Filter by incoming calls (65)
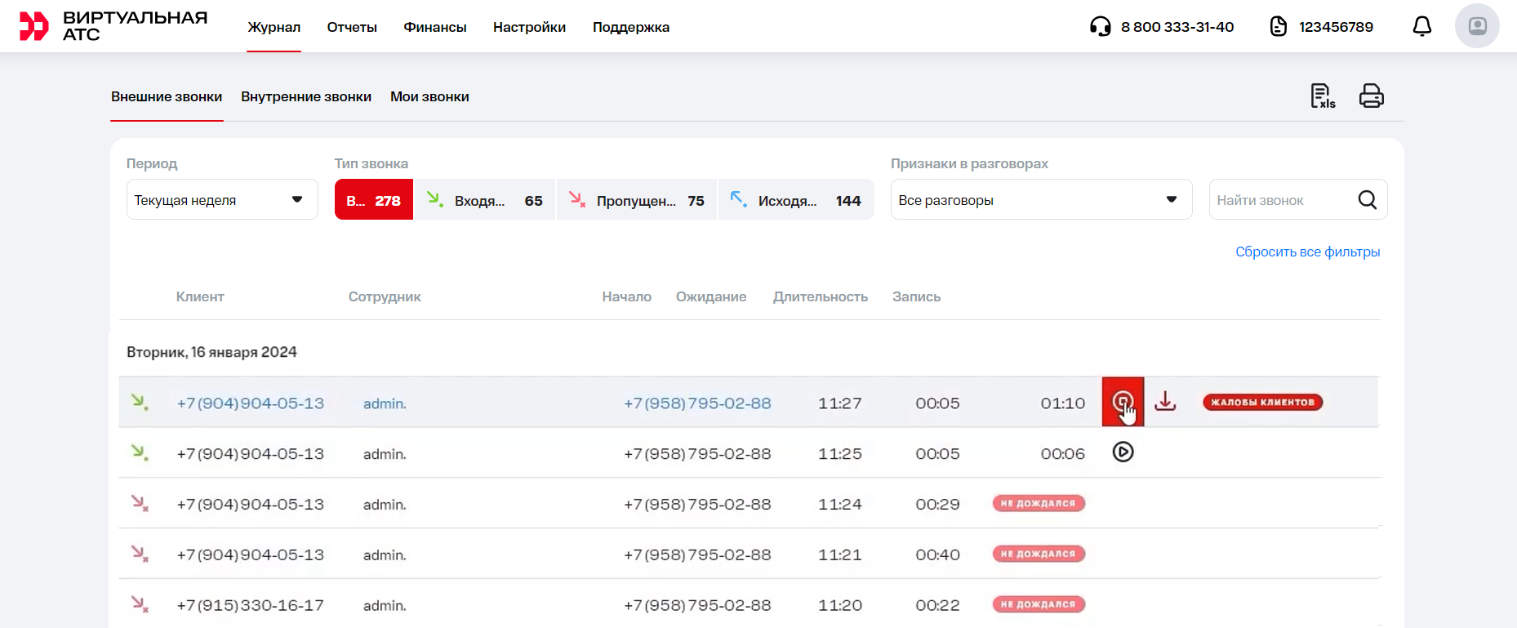 pyautogui.click(x=485, y=200)
